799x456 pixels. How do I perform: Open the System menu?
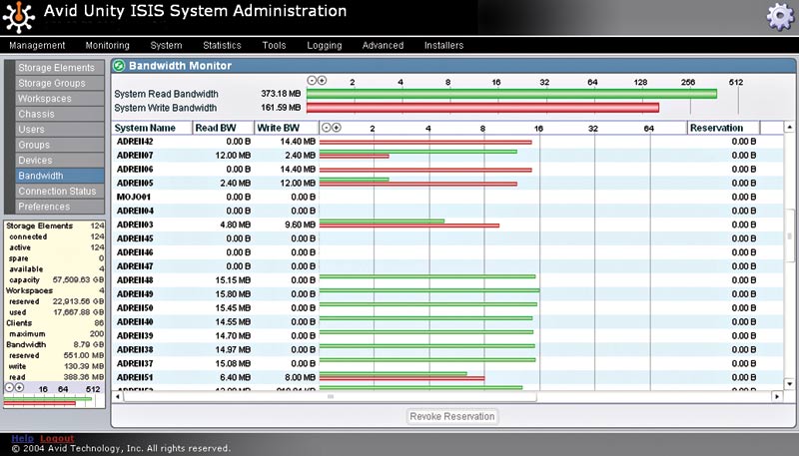(166, 45)
